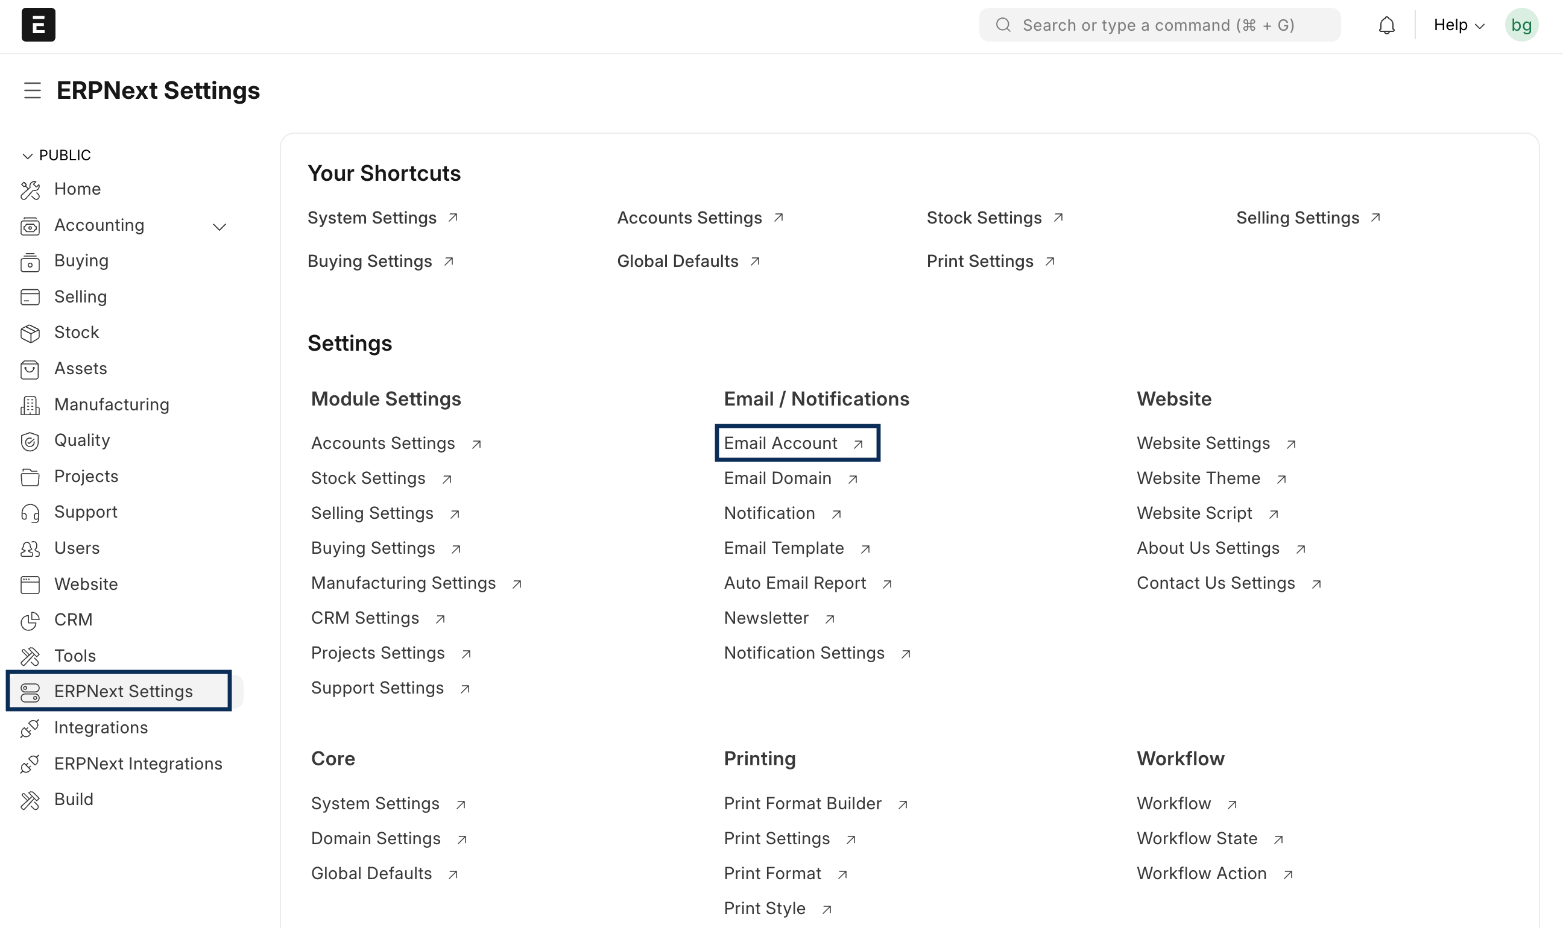
Task: Click the Manufacturing building icon
Action: coord(30,406)
